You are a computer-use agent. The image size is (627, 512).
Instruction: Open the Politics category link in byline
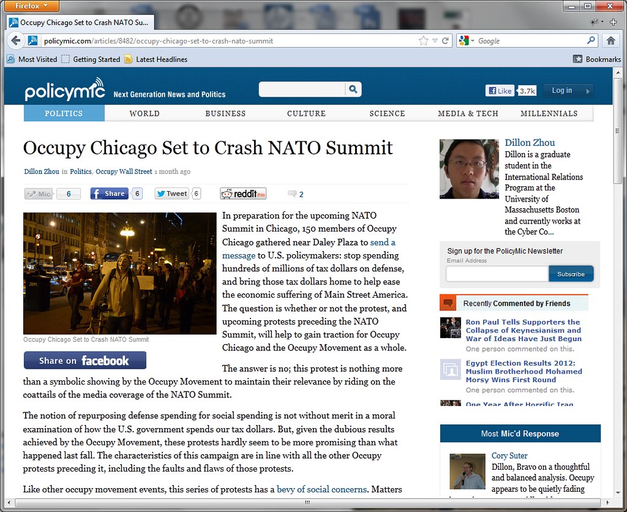(81, 171)
